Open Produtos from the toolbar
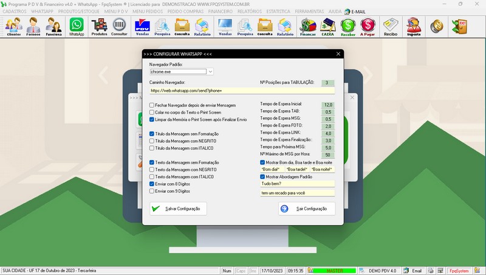This screenshot has height=275, width=486. (99, 27)
